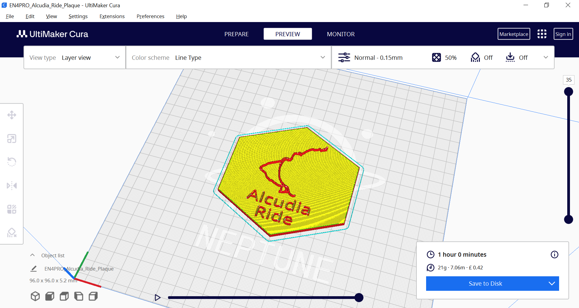Image resolution: width=579 pixels, height=308 pixels.
Task: Click the 50% infill value
Action: pyautogui.click(x=451, y=58)
